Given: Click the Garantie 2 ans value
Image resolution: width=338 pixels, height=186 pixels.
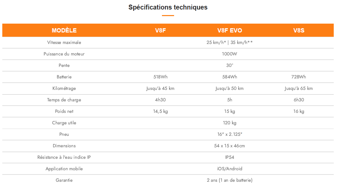Looking at the screenshot, I should point(229,180).
